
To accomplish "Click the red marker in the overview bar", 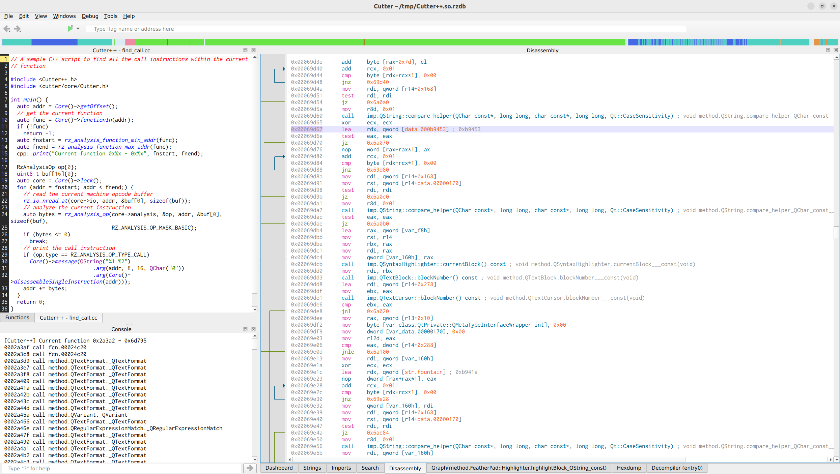I will click(x=364, y=42).
